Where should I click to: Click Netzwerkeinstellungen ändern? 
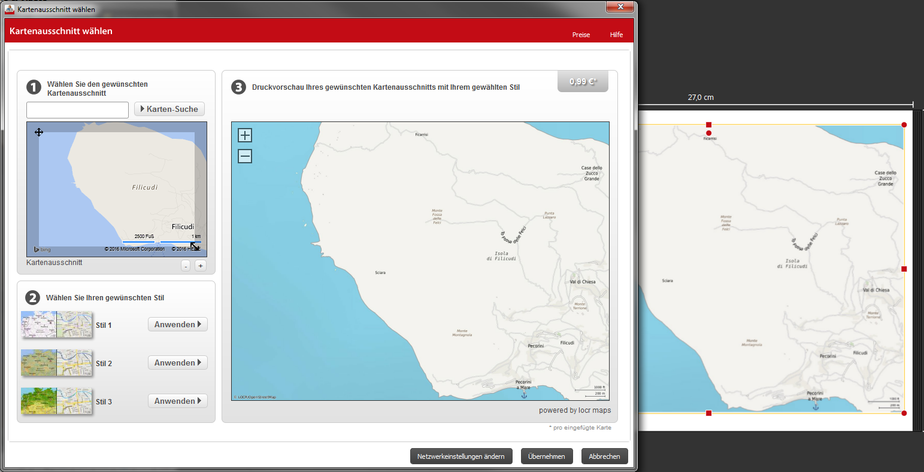tap(461, 456)
